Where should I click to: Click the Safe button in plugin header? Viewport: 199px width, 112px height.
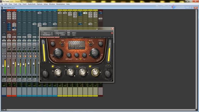tap(68, 35)
